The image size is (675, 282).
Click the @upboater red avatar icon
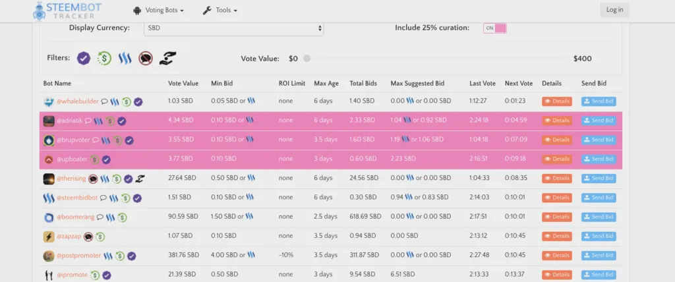pos(49,159)
